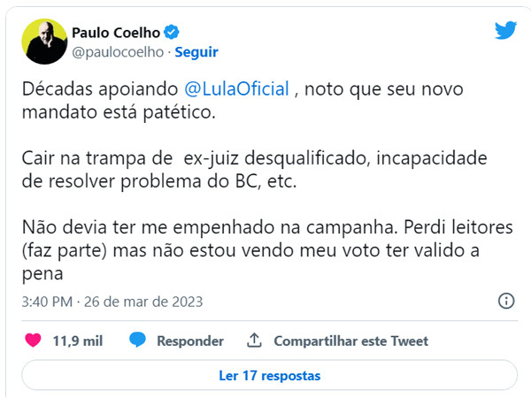Click the blue reply bubble icon
The height and width of the screenshot is (398, 531).
tap(137, 340)
